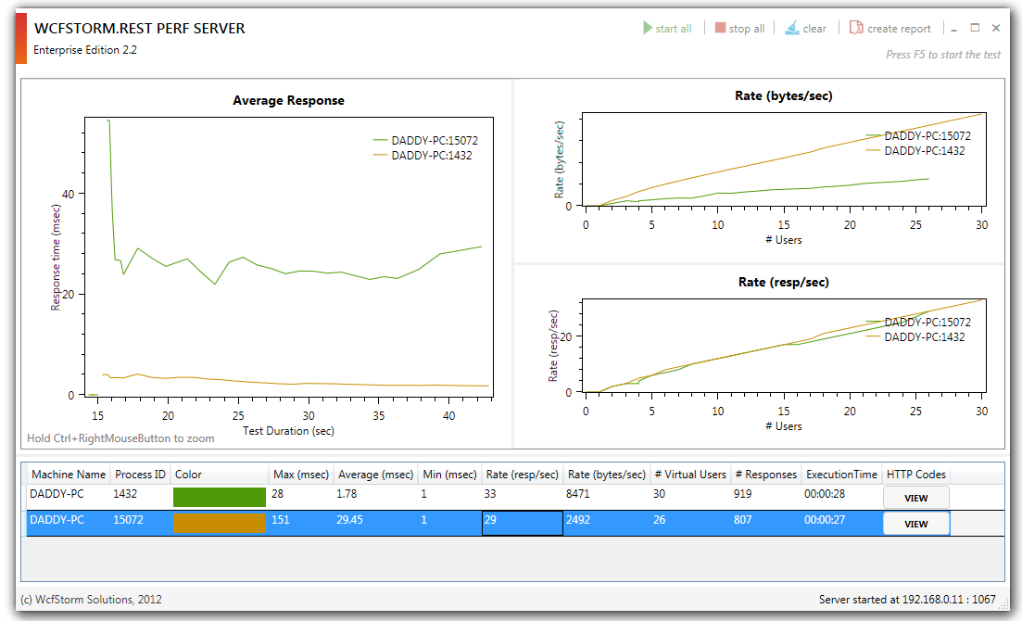Viewport: 1022px width, 621px height.
Task: Select the process ID cell 15072
Action: (x=140, y=523)
